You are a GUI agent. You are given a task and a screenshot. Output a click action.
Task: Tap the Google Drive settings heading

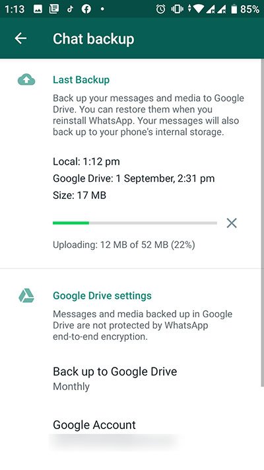pos(102,296)
